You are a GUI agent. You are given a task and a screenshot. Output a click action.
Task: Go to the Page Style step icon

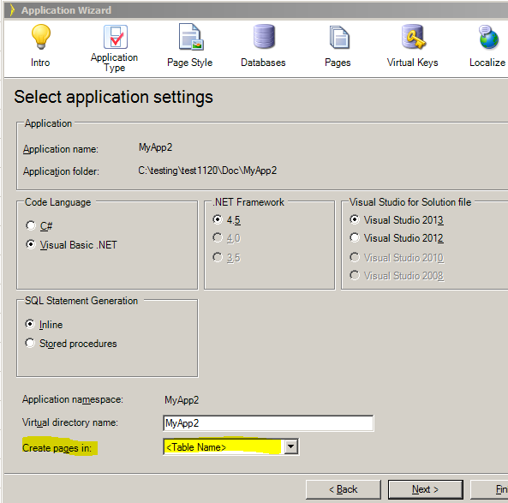click(x=191, y=37)
